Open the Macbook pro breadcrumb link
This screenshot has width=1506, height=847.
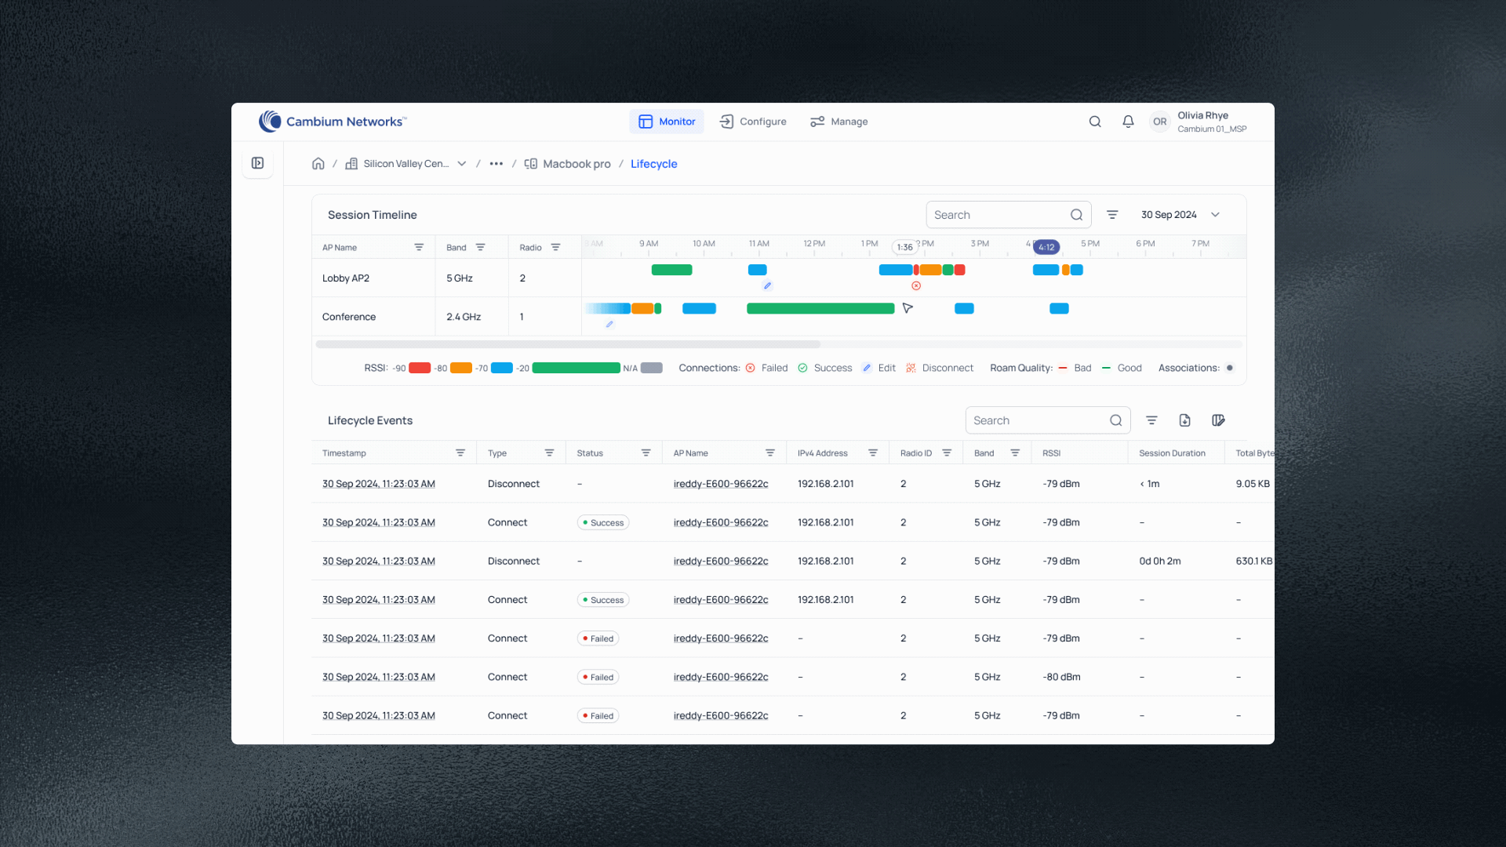tap(567, 164)
